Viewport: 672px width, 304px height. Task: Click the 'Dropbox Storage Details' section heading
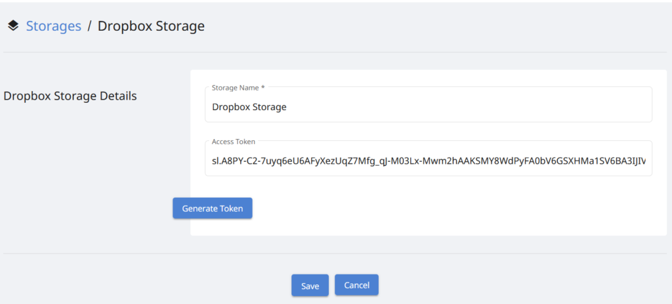point(70,96)
